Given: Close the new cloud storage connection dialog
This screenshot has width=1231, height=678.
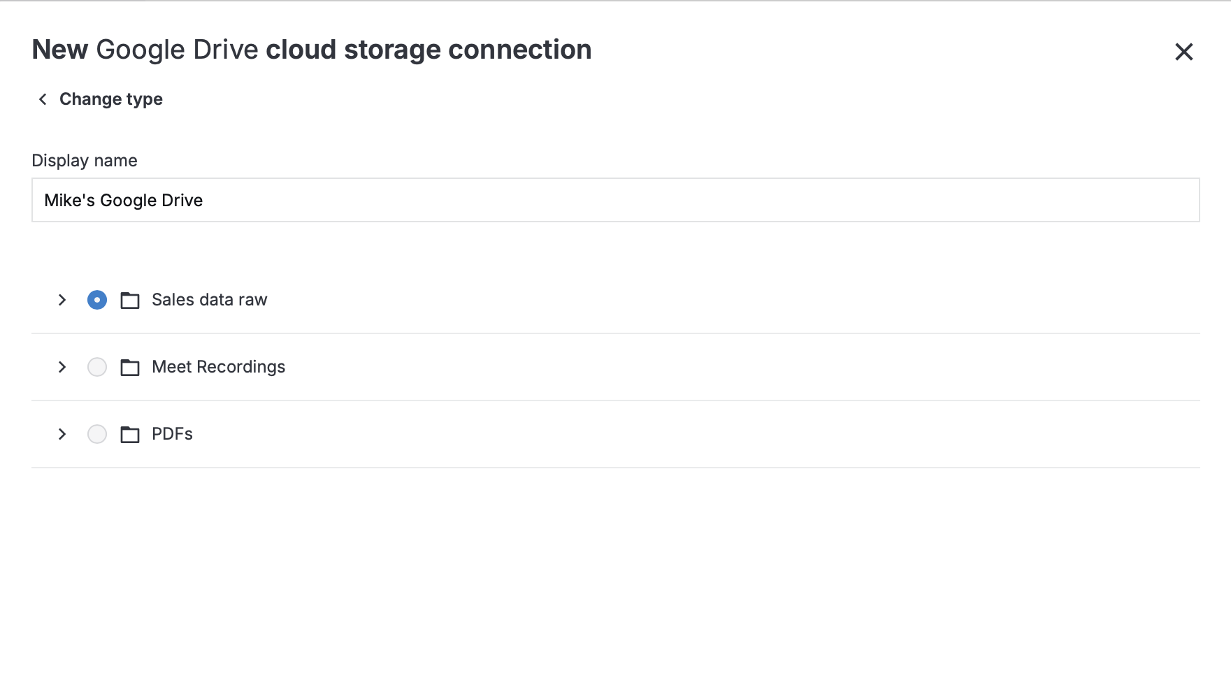Looking at the screenshot, I should pos(1183,52).
